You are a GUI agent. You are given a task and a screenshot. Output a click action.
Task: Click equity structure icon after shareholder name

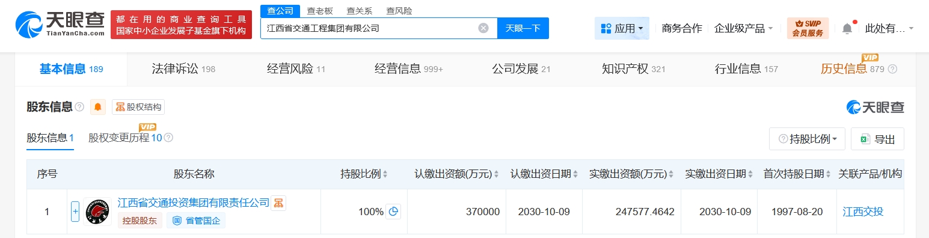click(x=278, y=203)
